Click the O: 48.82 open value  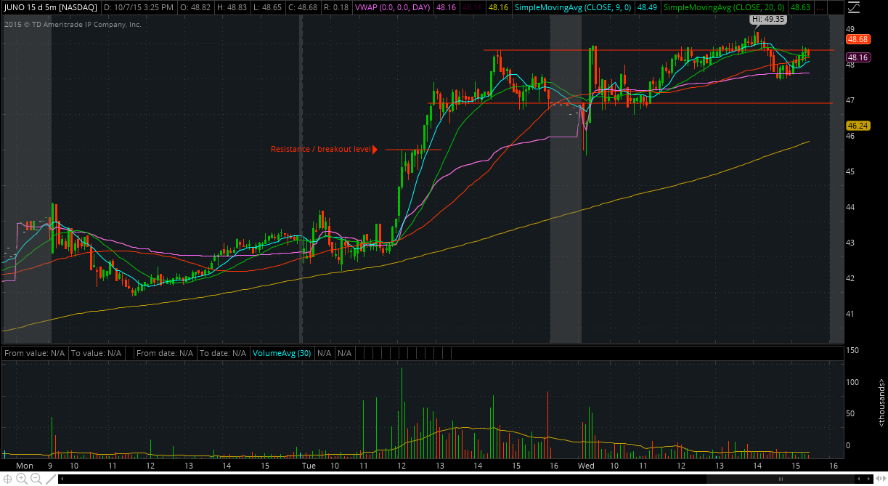click(x=196, y=7)
